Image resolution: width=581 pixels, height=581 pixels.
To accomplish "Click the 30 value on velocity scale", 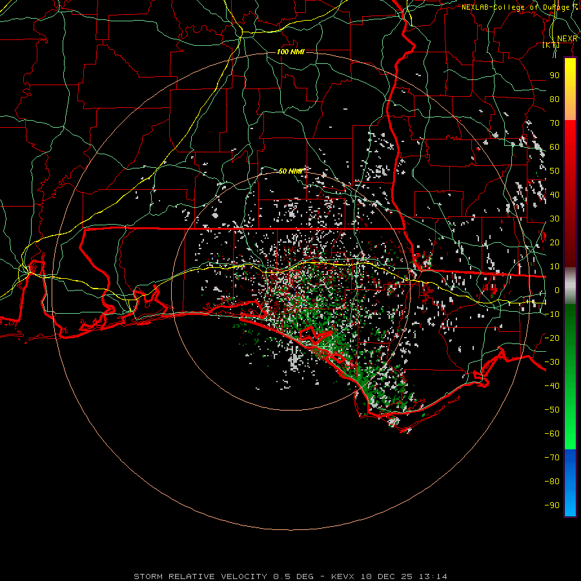I will pos(555,219).
